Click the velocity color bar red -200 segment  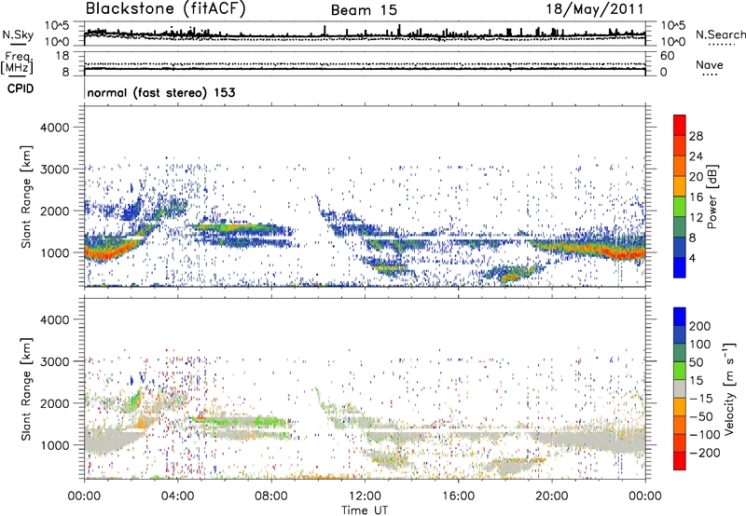(680, 461)
